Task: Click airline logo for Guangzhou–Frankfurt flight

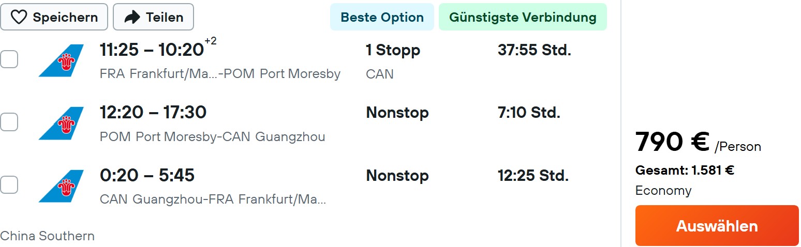Action: tap(61, 186)
